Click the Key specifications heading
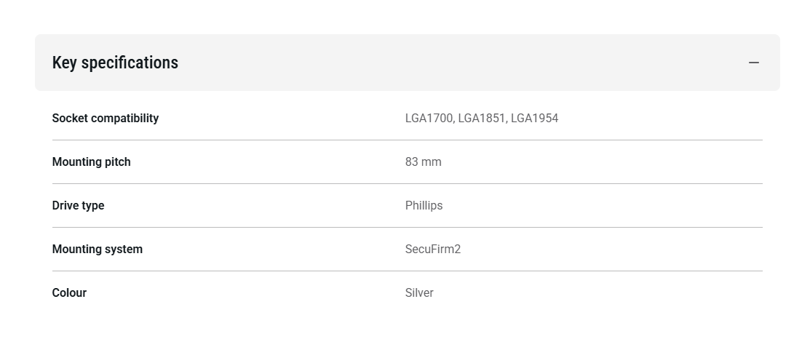 pyautogui.click(x=115, y=63)
